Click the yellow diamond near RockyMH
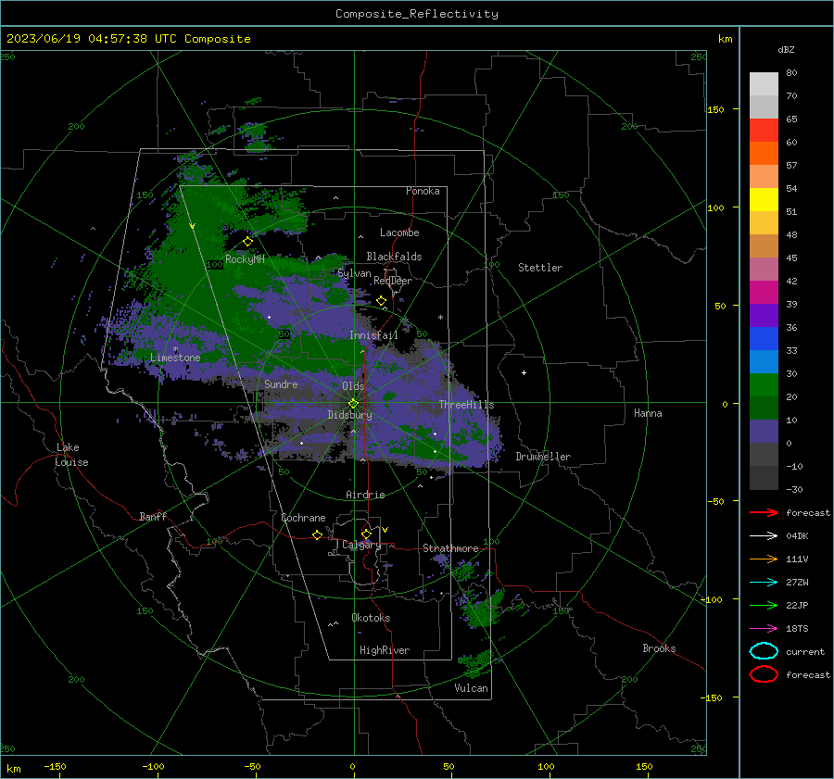 coord(247,242)
